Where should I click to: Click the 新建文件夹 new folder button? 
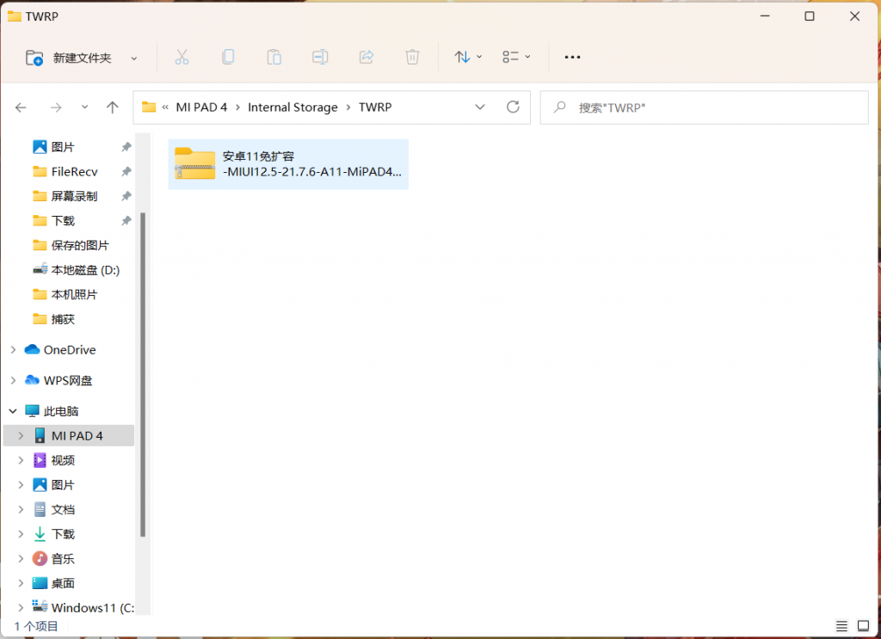click(82, 58)
